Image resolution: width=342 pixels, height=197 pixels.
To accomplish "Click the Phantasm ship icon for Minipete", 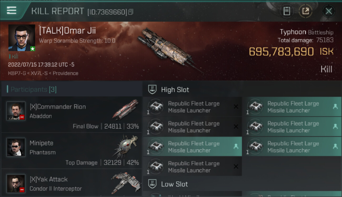I will 126,146.
